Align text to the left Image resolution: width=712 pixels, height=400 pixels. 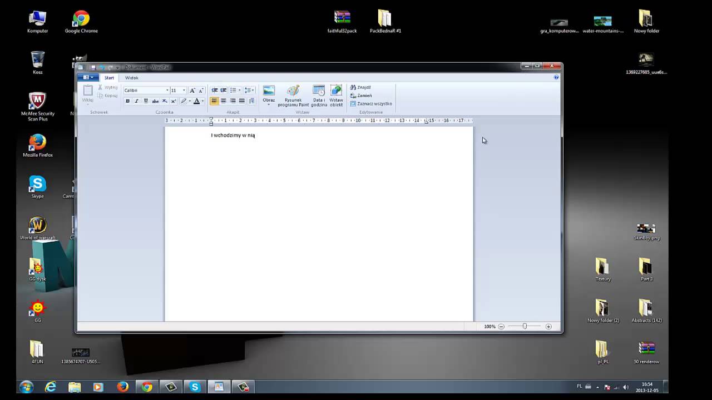(x=214, y=101)
